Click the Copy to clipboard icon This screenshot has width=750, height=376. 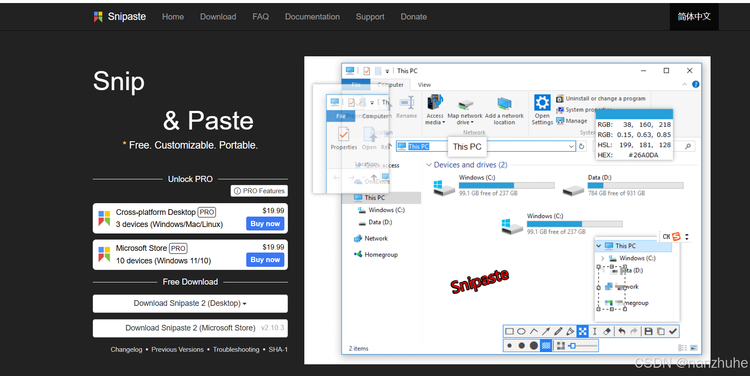[x=661, y=331]
